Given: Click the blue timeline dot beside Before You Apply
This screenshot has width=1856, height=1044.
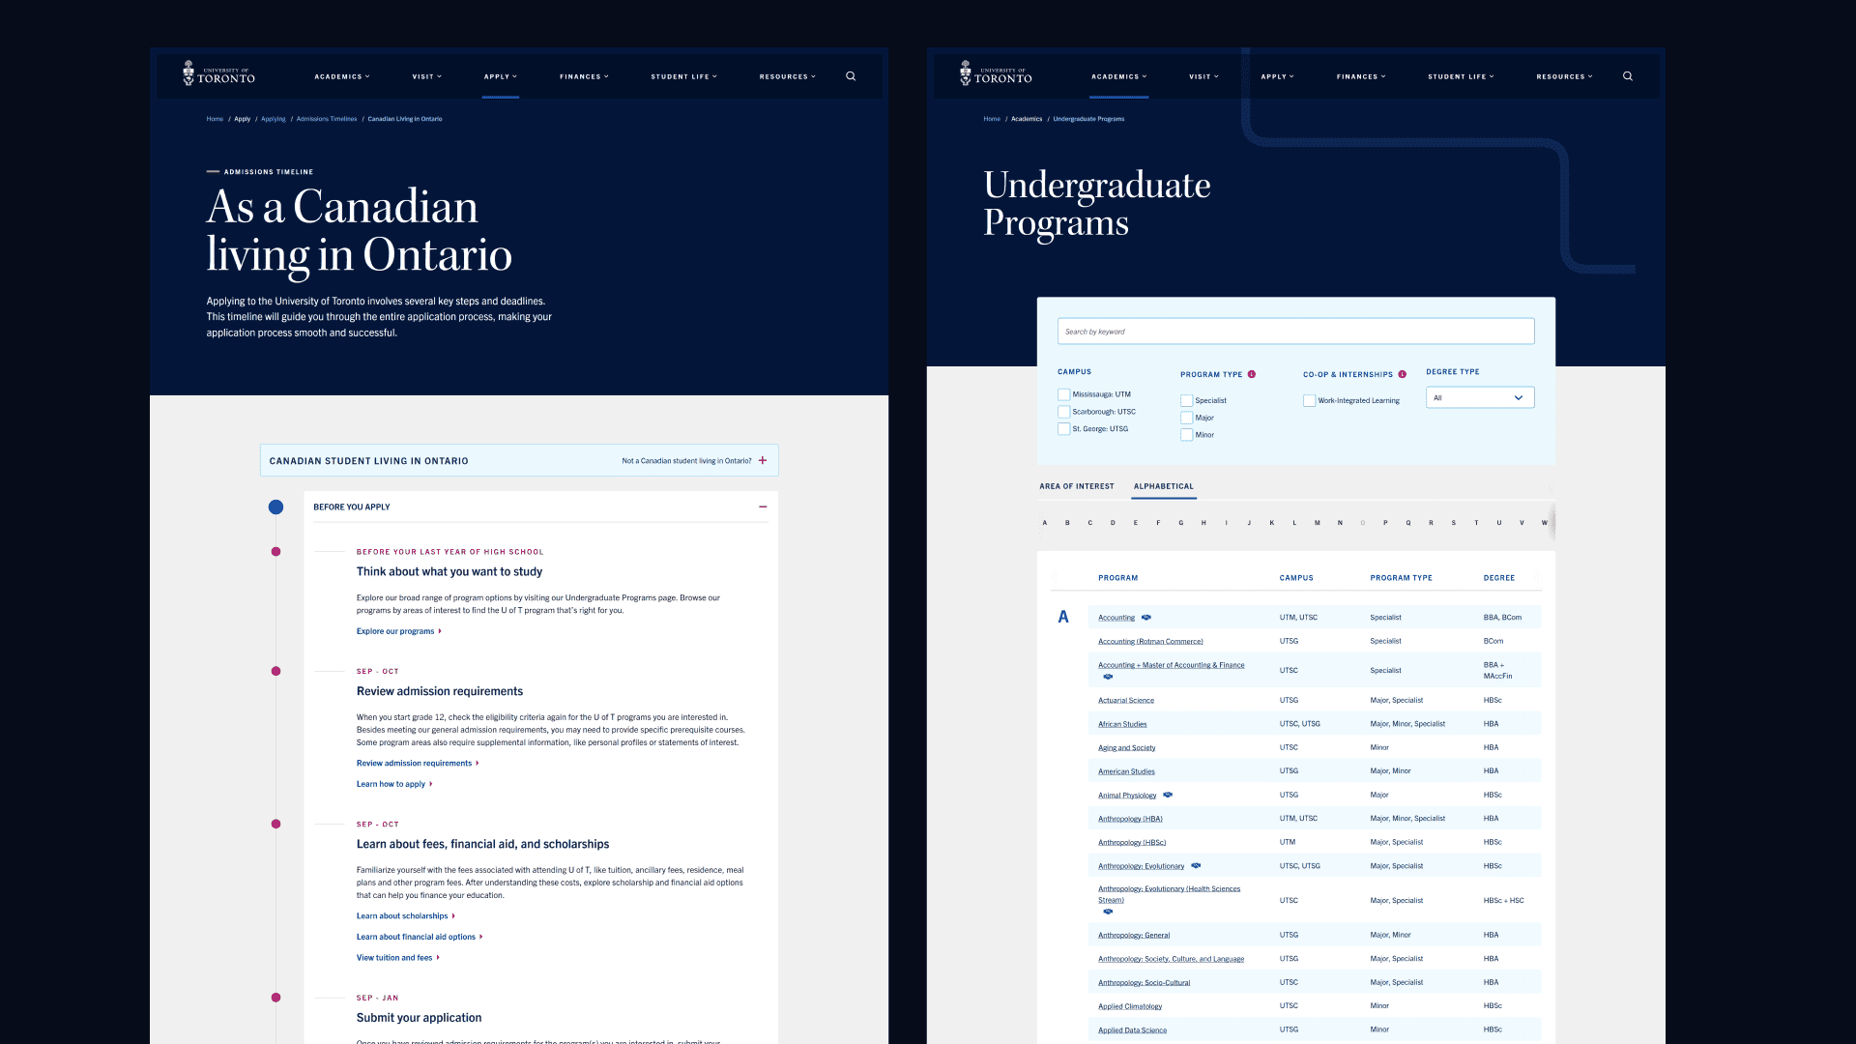Looking at the screenshot, I should 275,507.
